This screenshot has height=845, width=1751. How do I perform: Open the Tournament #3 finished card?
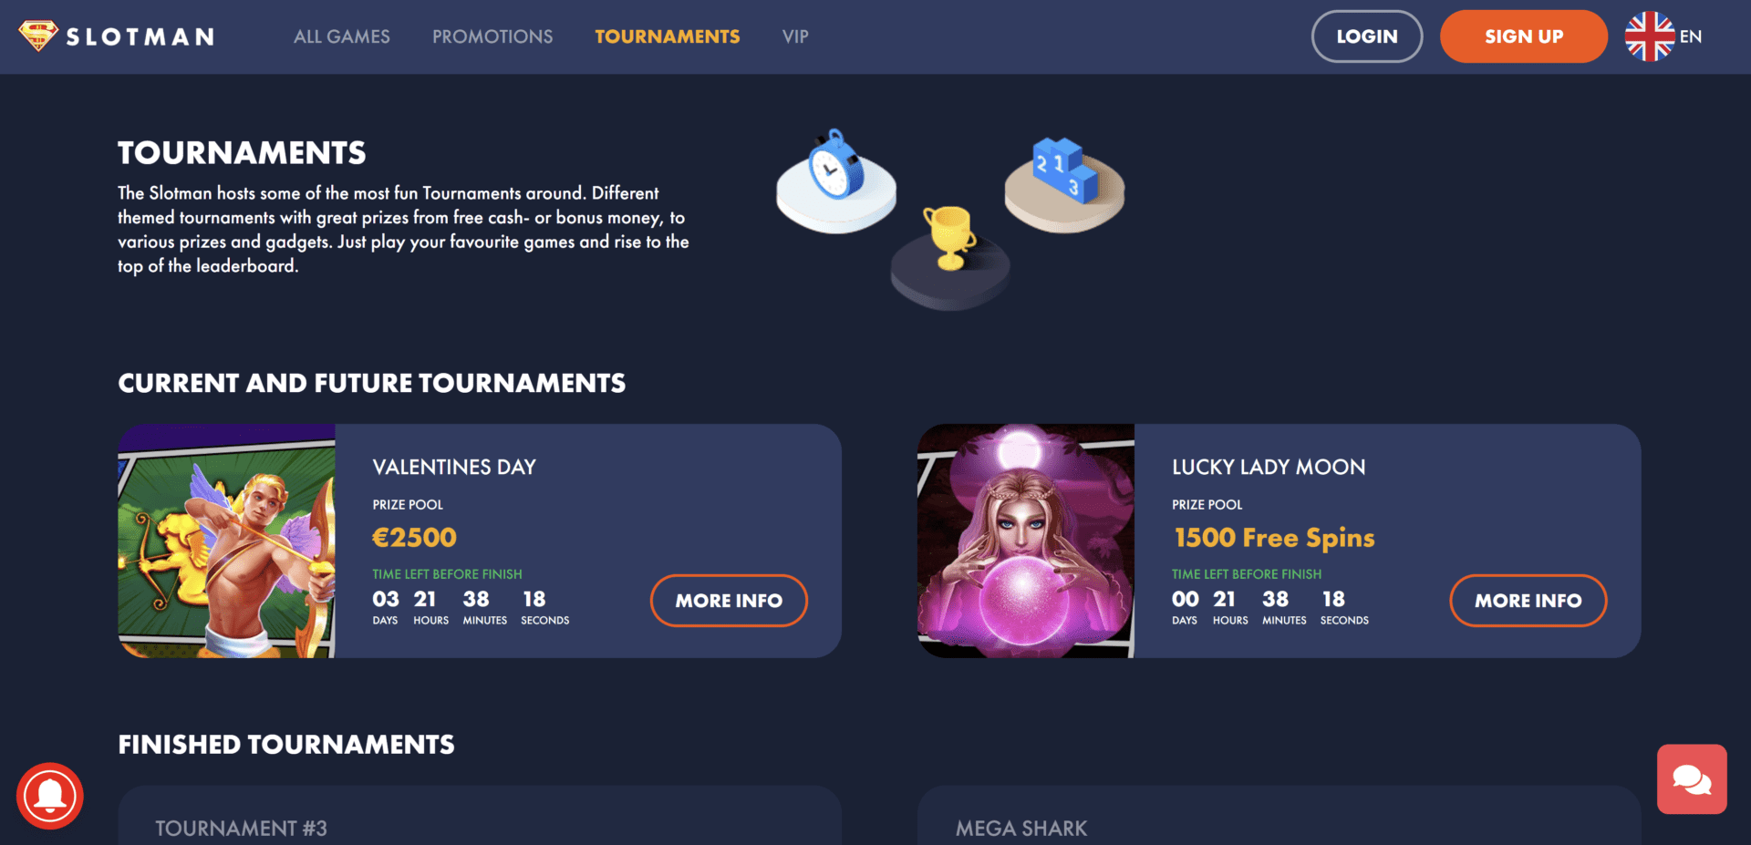tap(480, 816)
